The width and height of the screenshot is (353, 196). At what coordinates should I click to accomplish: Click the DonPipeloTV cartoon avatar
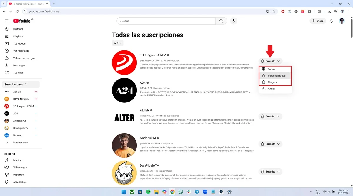(124, 173)
